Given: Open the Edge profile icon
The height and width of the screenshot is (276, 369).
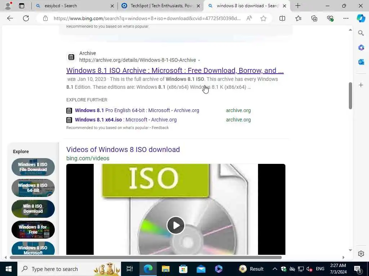Looking at the screenshot, I should [x=8, y=6].
